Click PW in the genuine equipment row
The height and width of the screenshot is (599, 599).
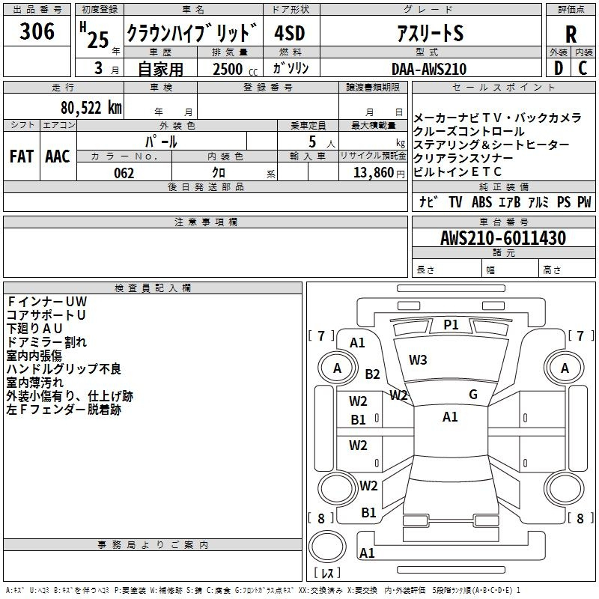point(584,201)
